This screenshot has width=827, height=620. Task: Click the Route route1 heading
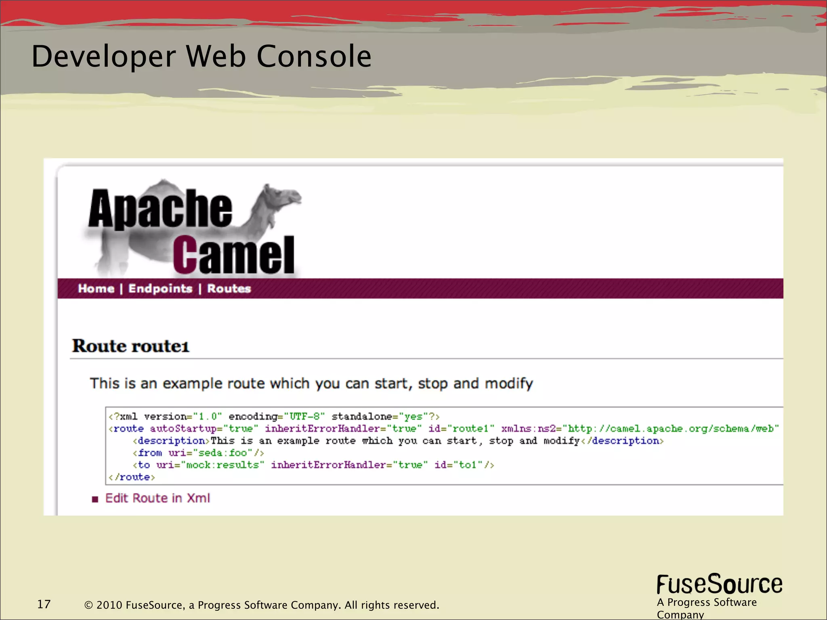coord(130,346)
